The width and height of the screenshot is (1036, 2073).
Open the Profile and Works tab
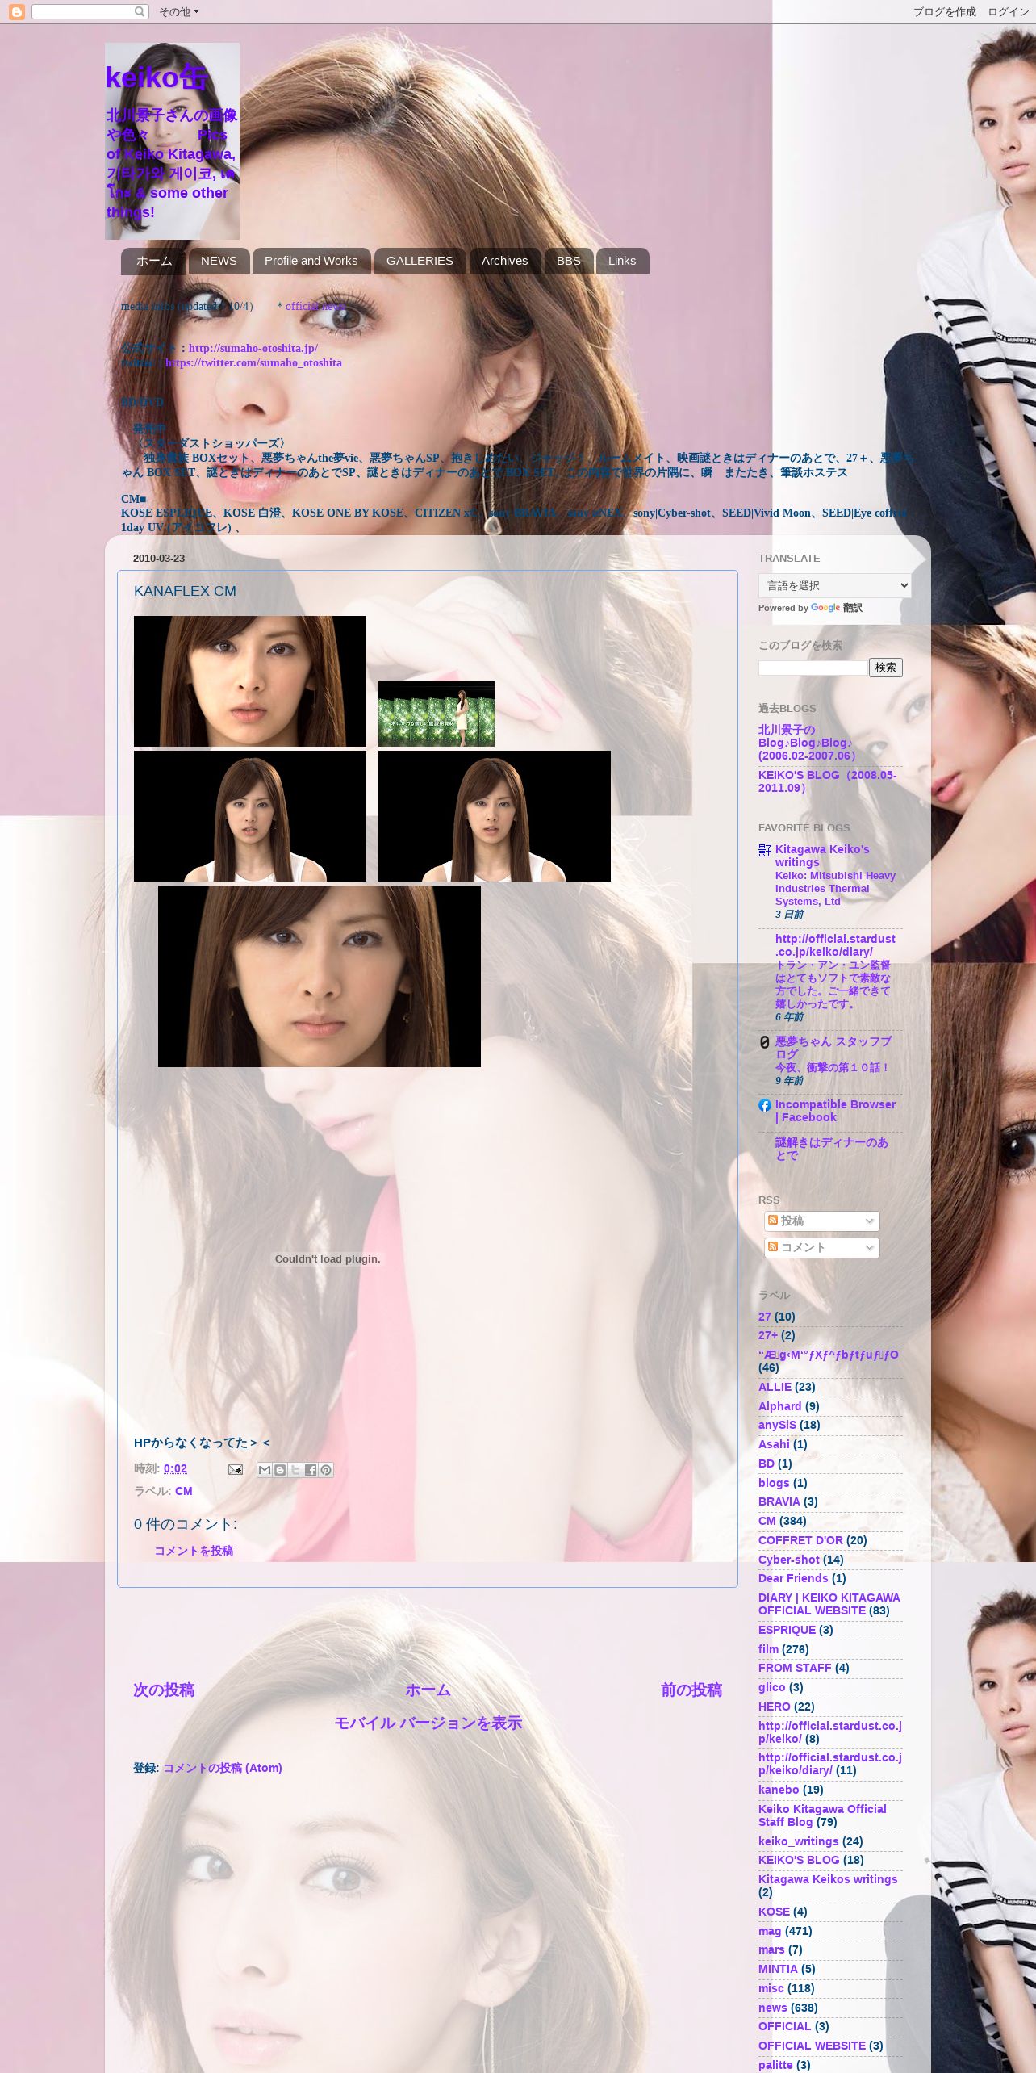[x=311, y=261]
